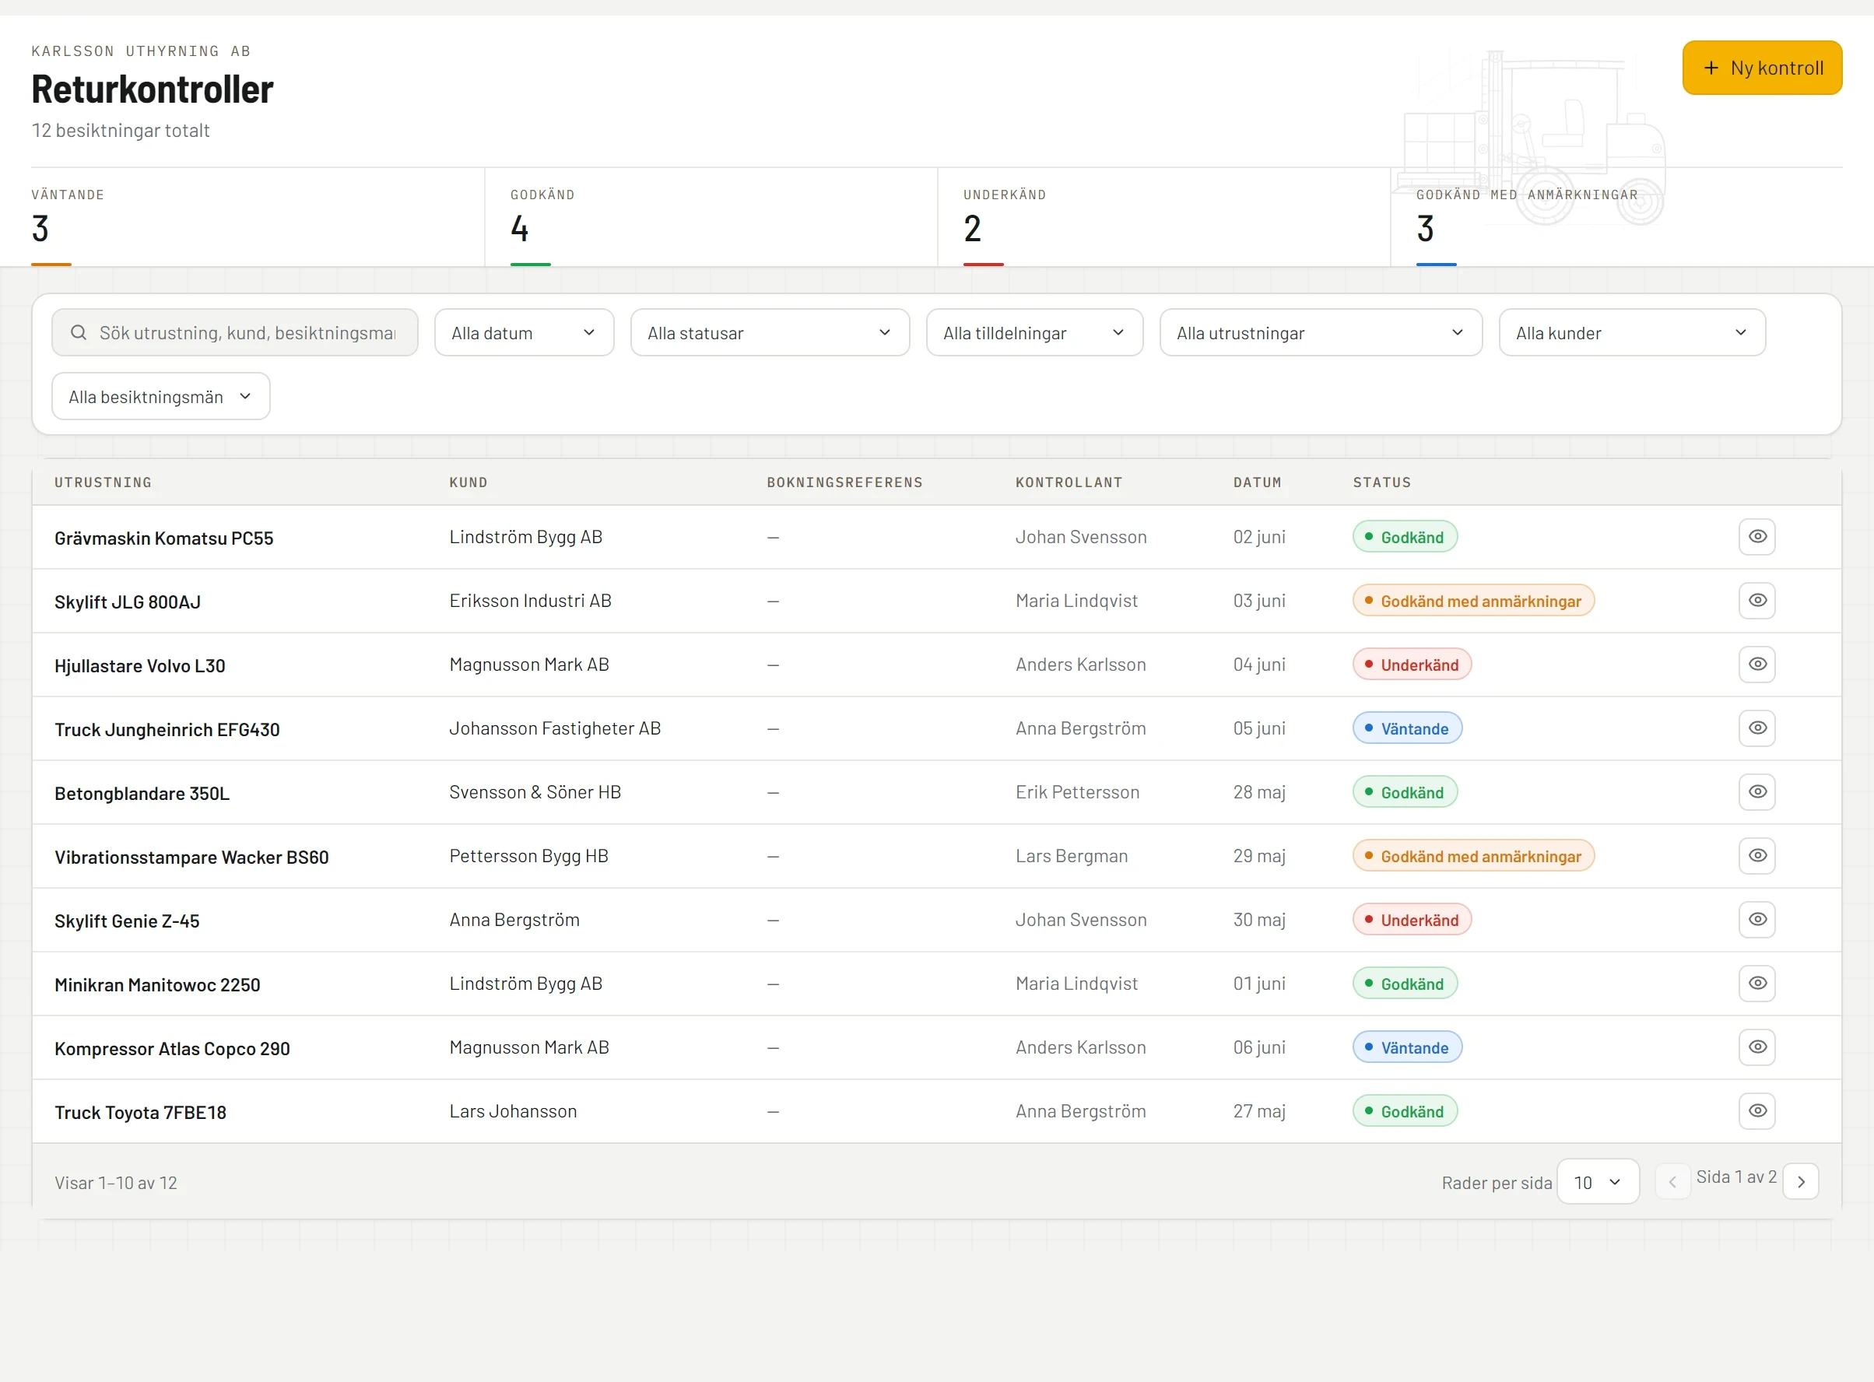
Task: Select Godkänd med anmärkningar summary tab
Action: [1616, 218]
